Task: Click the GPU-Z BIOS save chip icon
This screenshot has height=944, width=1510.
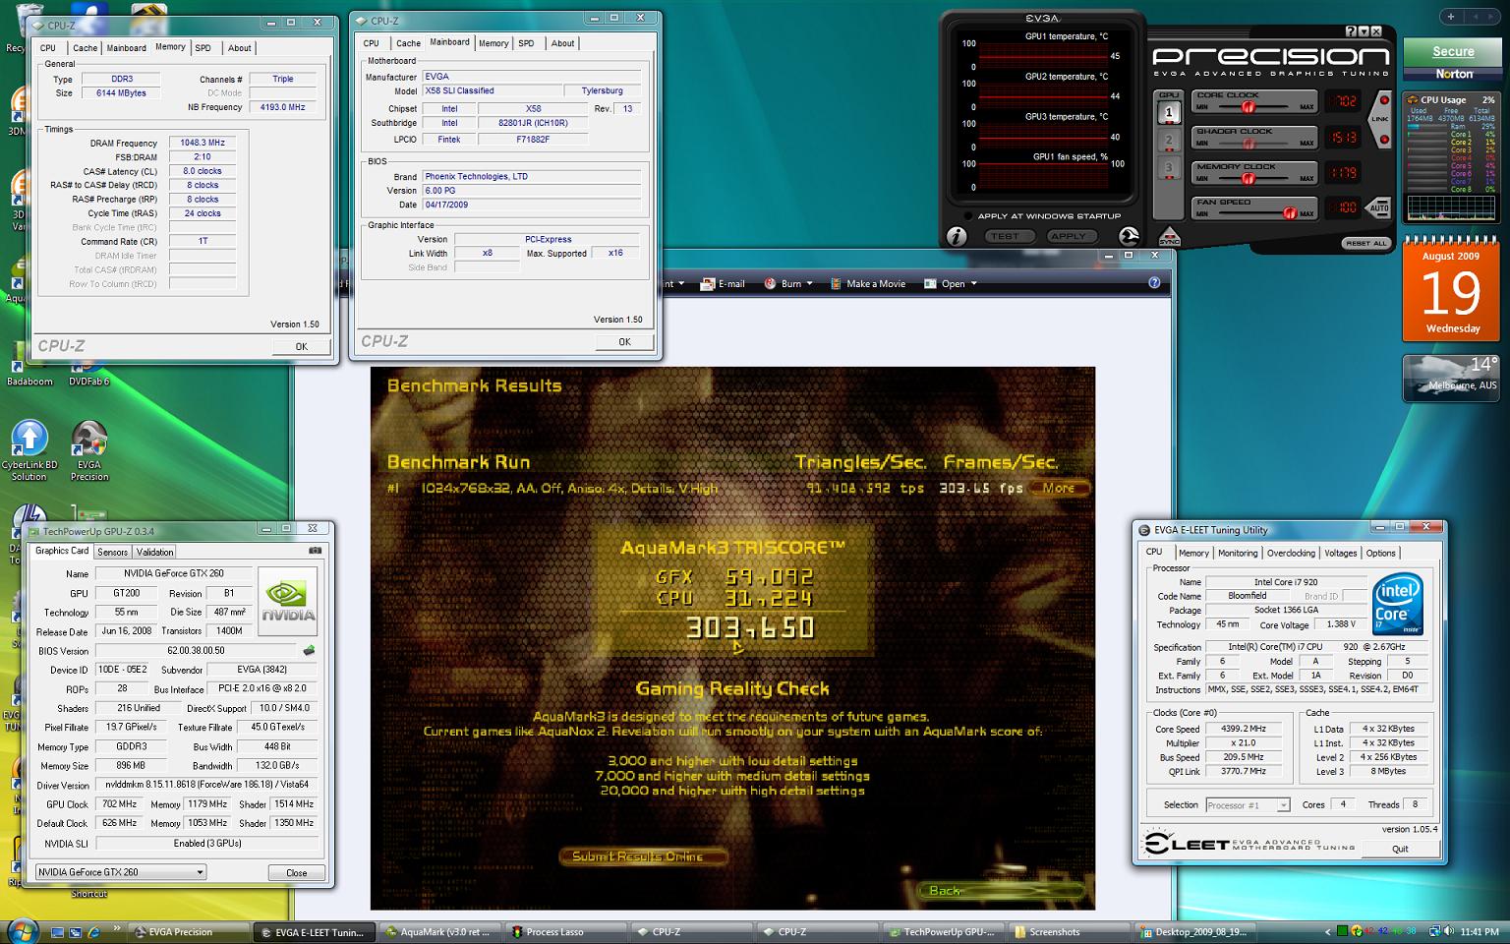Action: 309,650
